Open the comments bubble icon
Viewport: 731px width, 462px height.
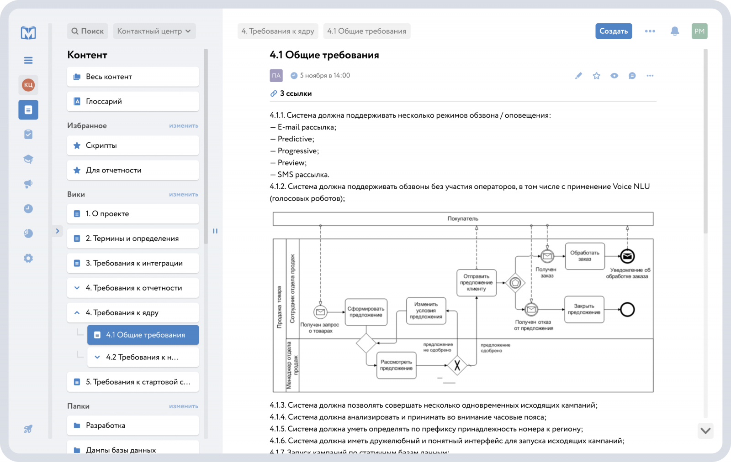[632, 76]
